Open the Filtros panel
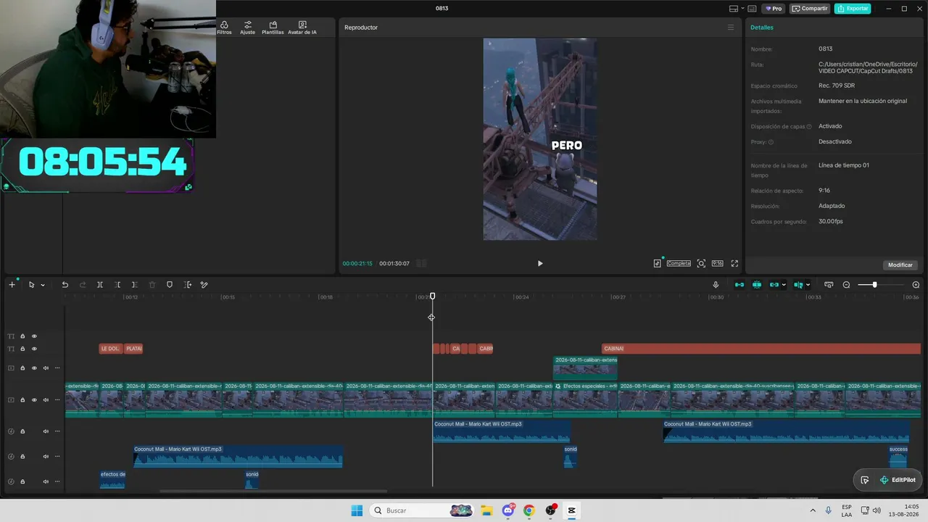This screenshot has height=522, width=928. 224,28
